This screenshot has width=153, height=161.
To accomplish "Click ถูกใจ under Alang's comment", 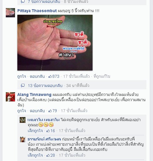I will tap(22, 111).
